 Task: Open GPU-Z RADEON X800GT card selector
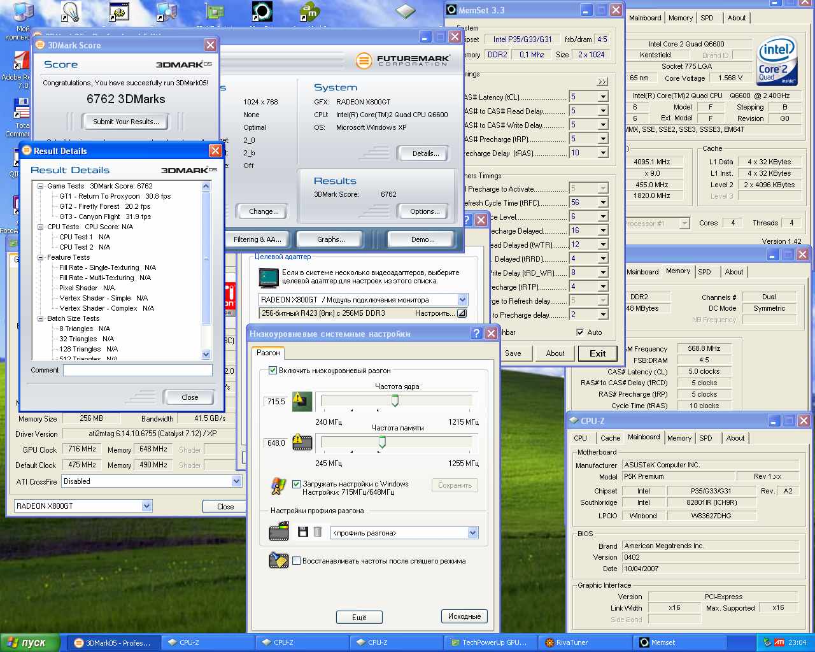click(146, 506)
